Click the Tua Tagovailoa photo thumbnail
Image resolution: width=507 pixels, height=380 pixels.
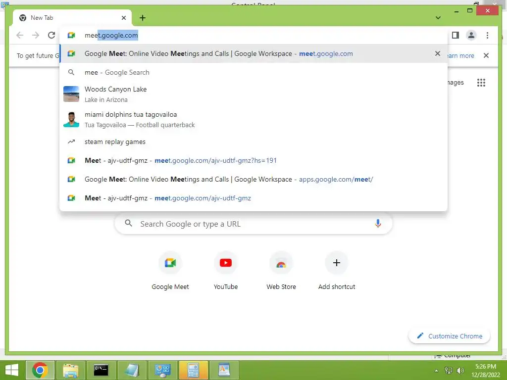point(71,120)
